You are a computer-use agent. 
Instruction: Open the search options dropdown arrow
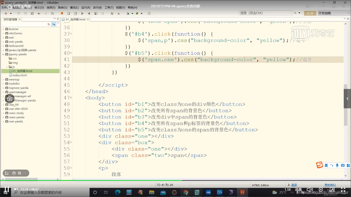299,13
